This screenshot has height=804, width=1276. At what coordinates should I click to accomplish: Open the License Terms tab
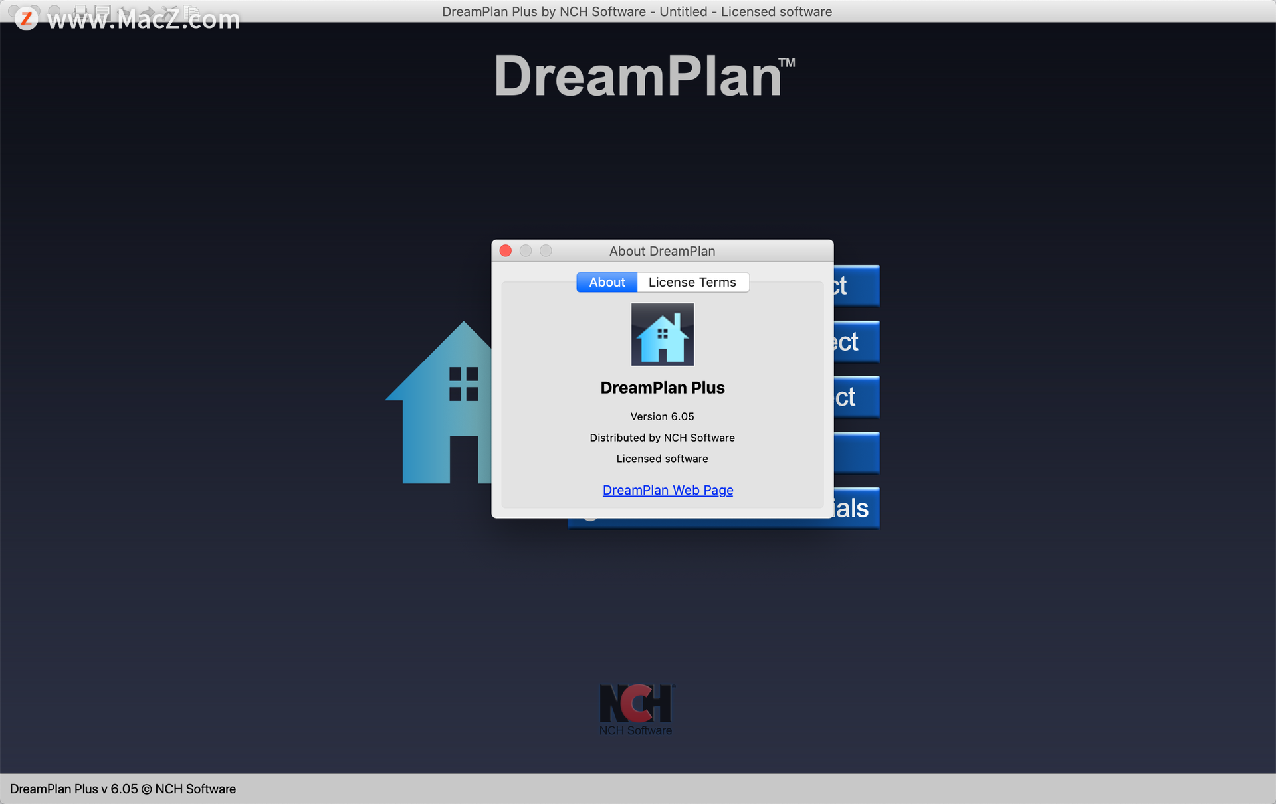(x=692, y=282)
